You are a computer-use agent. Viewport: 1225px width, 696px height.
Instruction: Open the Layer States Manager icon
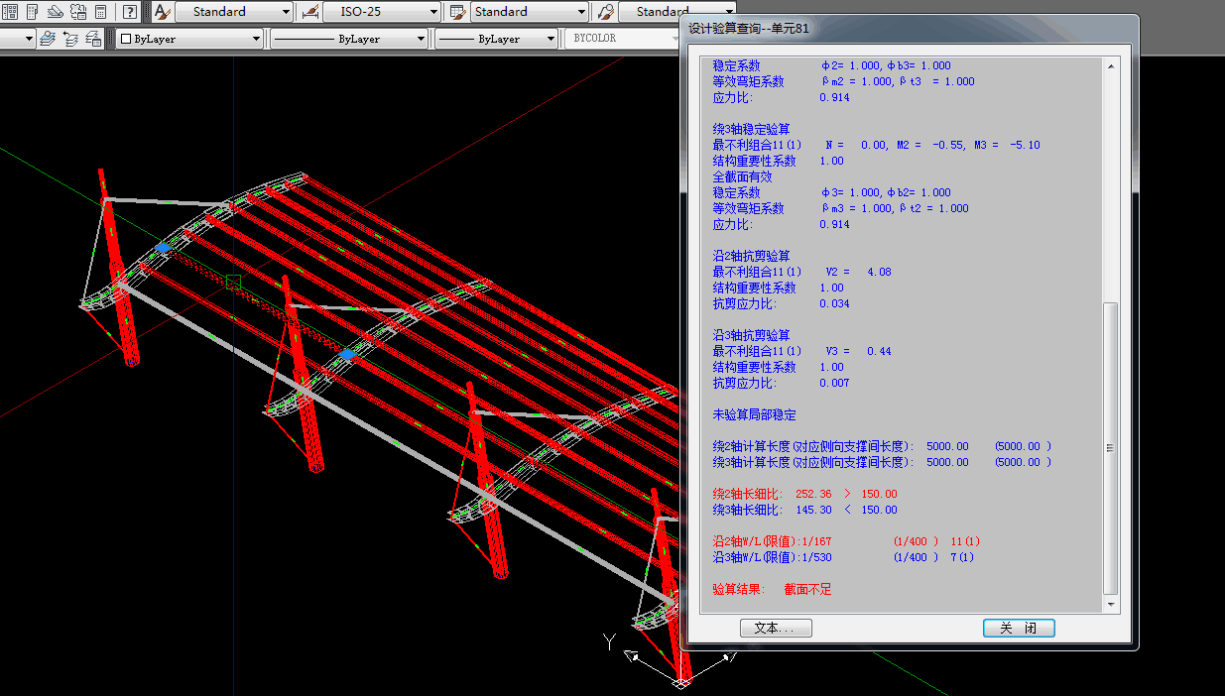[94, 39]
